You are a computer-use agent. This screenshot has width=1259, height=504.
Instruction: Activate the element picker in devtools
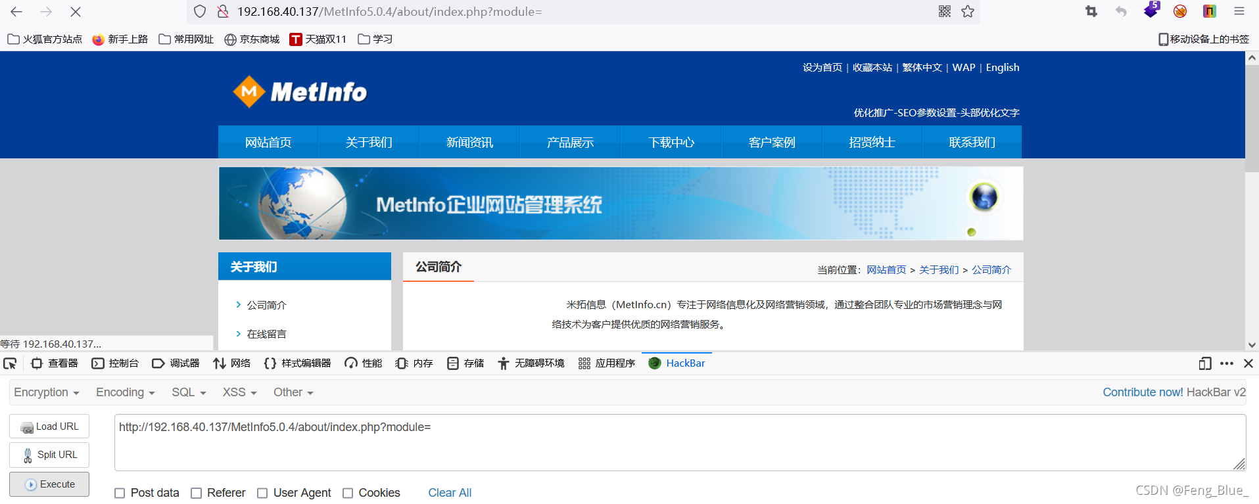10,363
